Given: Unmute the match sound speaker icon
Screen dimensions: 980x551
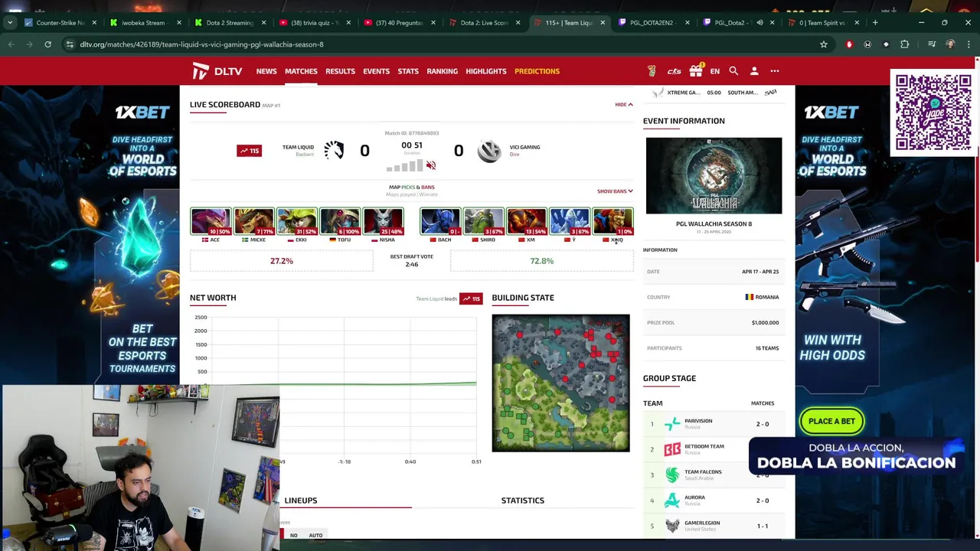Looking at the screenshot, I should coord(431,165).
